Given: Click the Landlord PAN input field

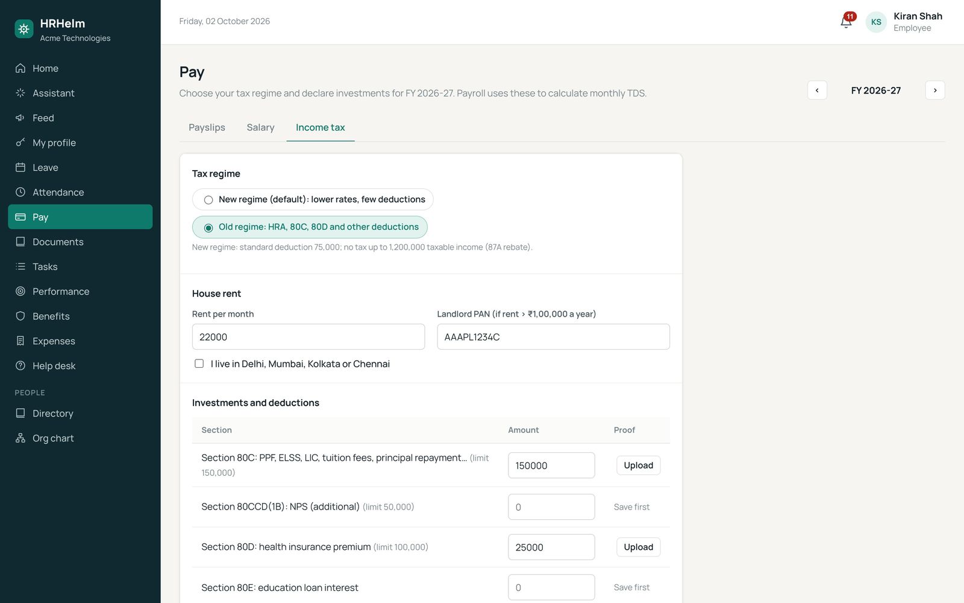Looking at the screenshot, I should click(x=554, y=336).
